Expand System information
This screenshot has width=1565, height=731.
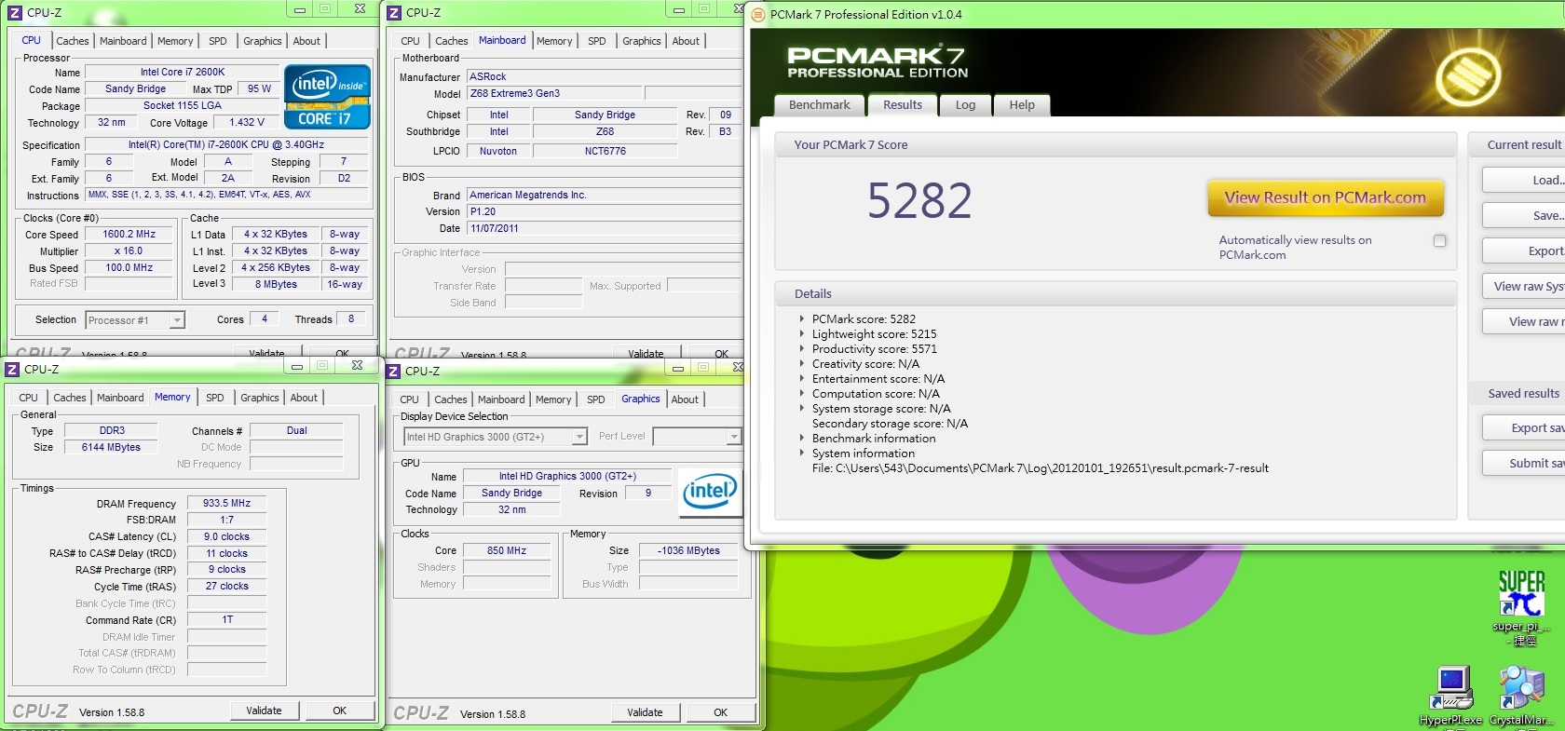801,453
